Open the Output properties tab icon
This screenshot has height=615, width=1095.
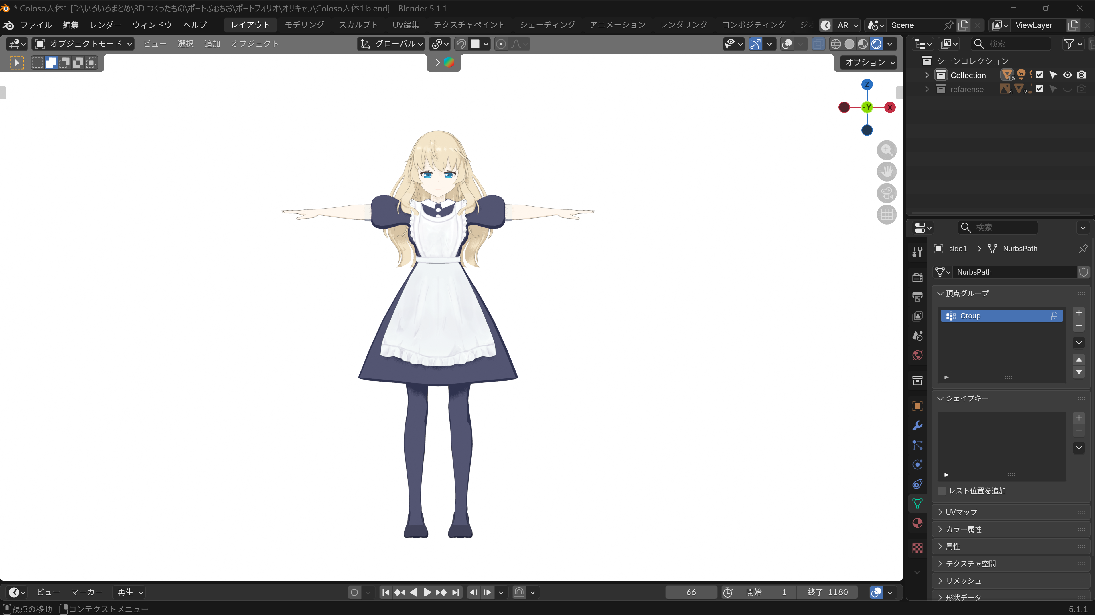[x=917, y=297]
